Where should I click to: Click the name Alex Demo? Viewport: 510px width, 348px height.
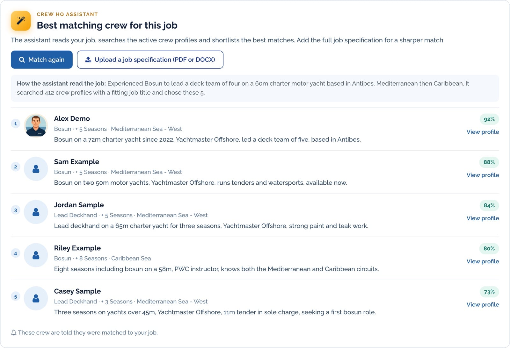[x=72, y=118]
